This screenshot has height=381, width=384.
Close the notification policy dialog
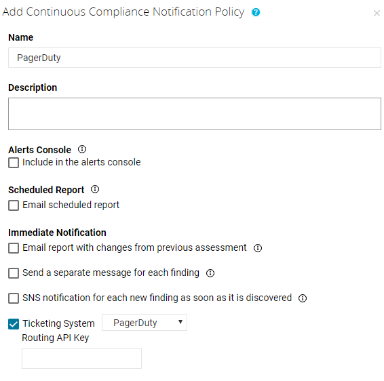coord(377,13)
